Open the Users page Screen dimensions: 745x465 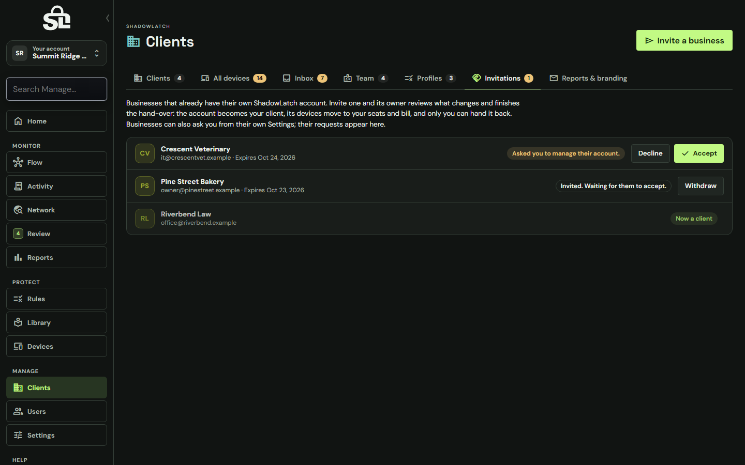pyautogui.click(x=56, y=411)
